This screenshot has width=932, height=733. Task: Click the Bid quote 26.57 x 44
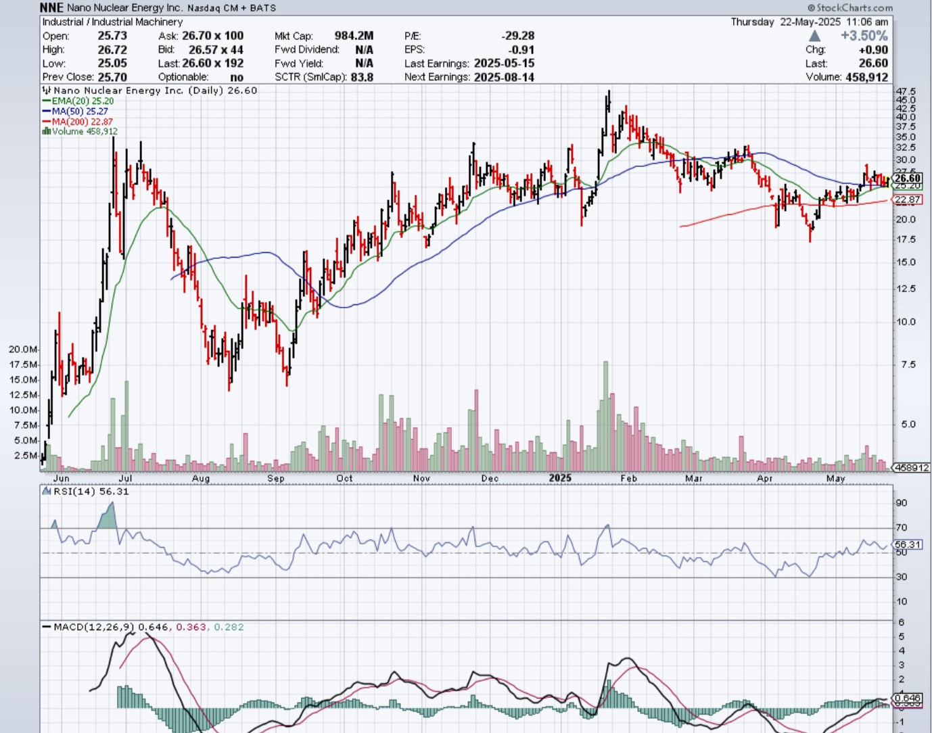pos(216,49)
